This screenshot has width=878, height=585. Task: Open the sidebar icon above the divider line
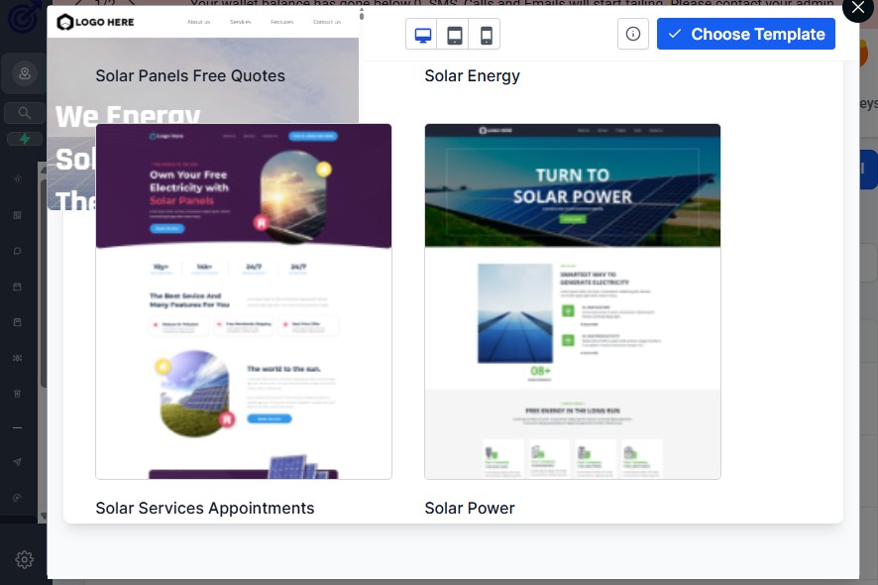(x=18, y=394)
